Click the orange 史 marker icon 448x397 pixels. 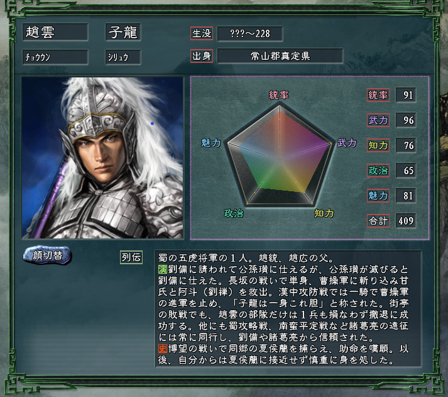(x=163, y=349)
